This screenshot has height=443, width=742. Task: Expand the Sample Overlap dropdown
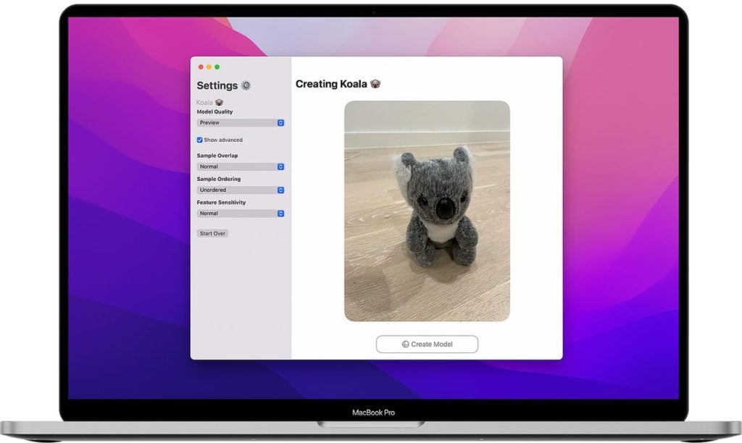[x=241, y=166]
